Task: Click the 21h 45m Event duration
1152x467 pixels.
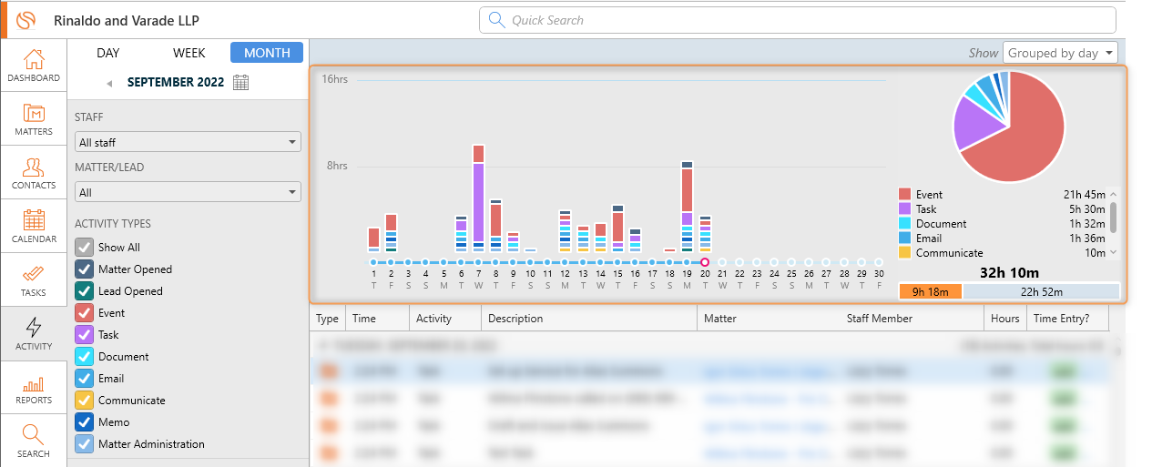Action: 1085,195
